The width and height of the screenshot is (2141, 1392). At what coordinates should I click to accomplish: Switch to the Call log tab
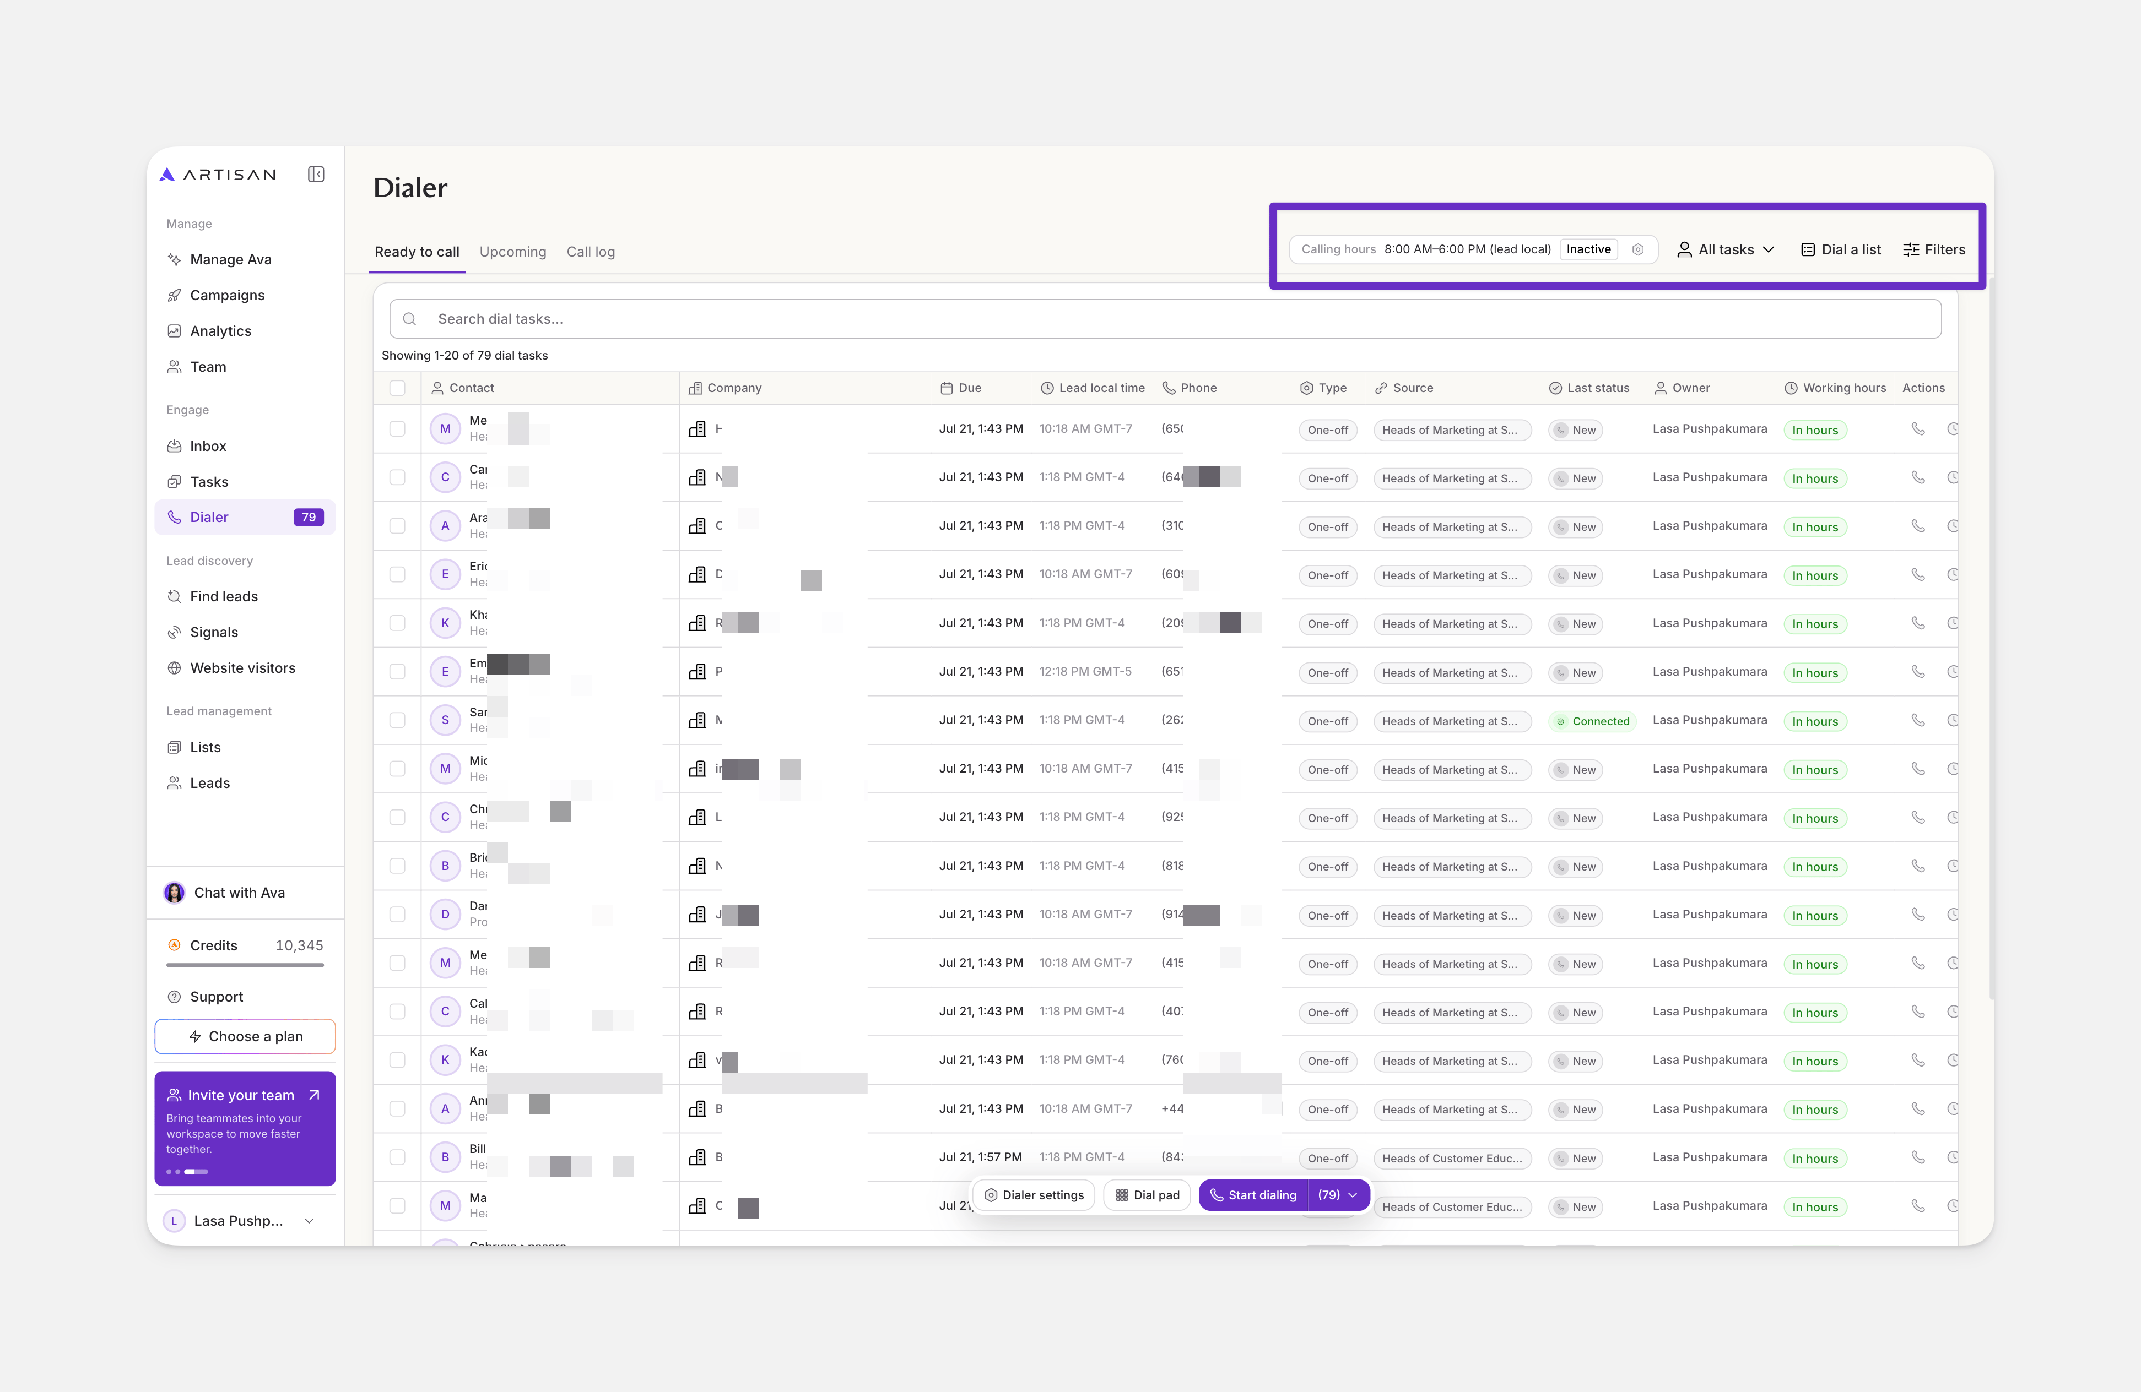click(591, 252)
